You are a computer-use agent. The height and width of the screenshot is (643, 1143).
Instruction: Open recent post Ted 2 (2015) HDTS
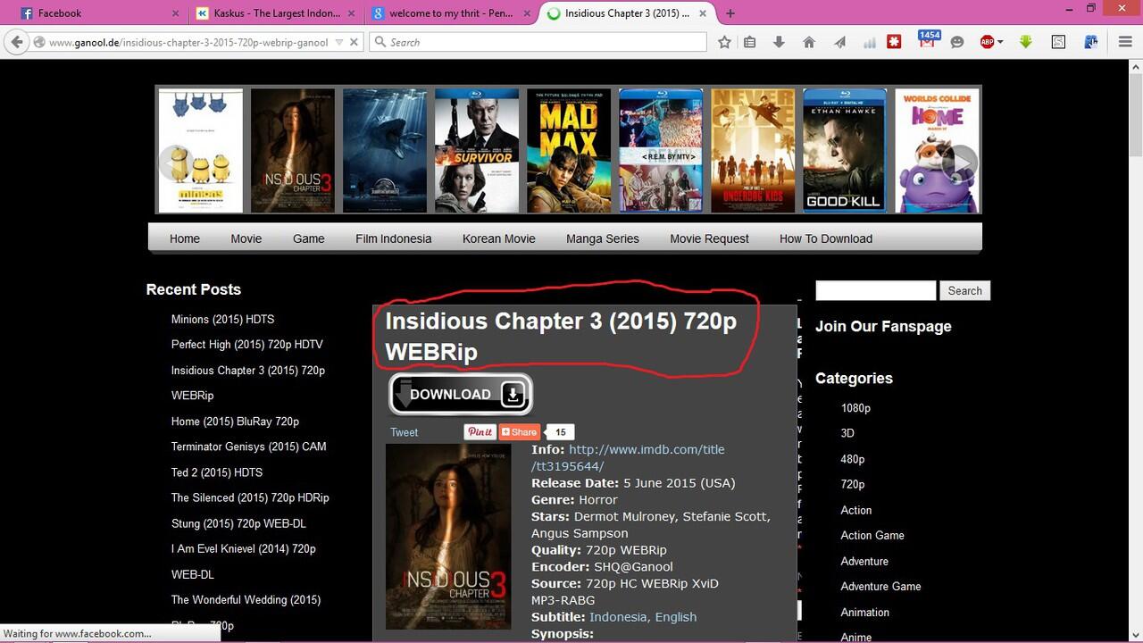[217, 472]
